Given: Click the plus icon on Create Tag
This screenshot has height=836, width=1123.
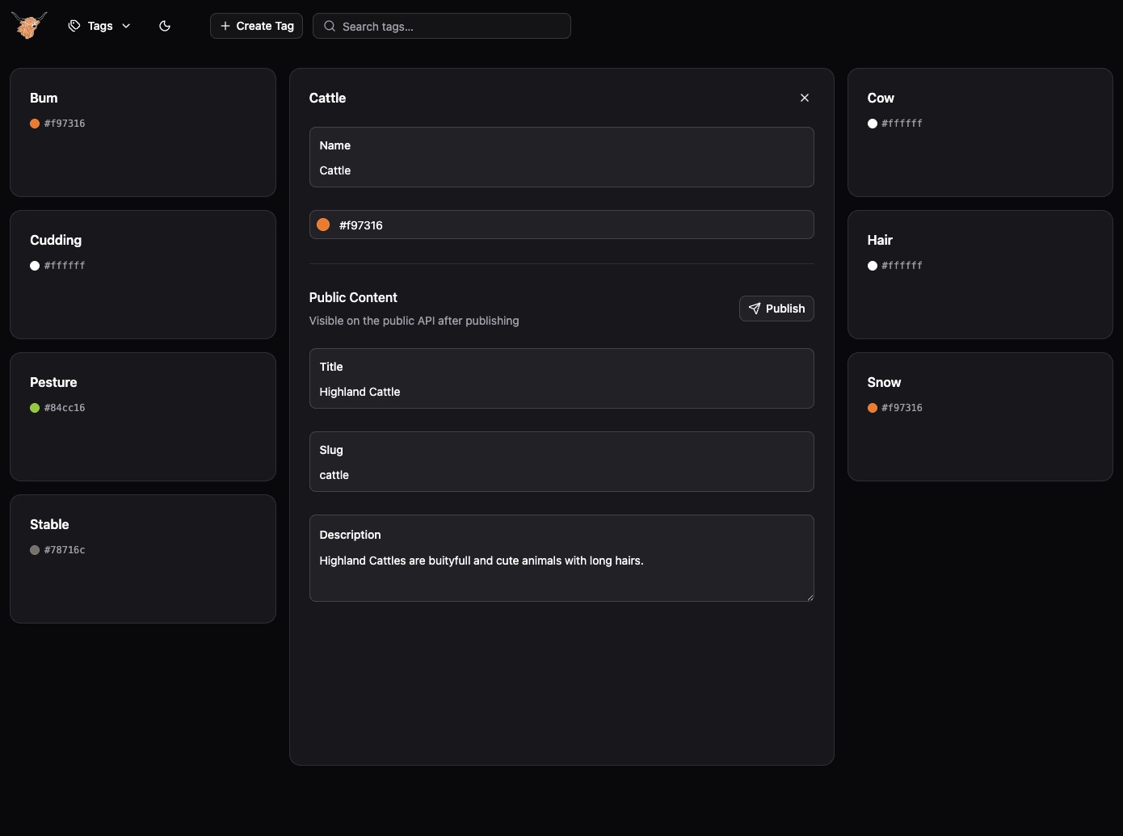Looking at the screenshot, I should (x=225, y=26).
